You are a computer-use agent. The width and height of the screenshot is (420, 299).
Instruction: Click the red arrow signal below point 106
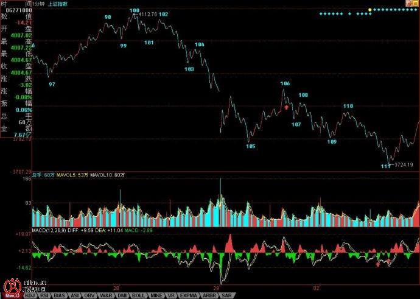[x=287, y=107]
